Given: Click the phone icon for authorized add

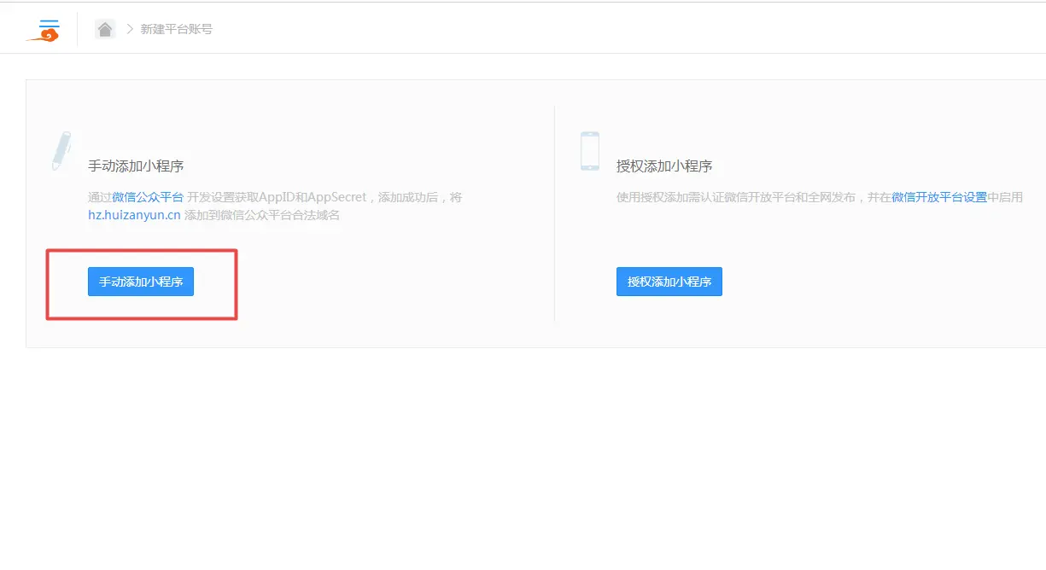Looking at the screenshot, I should [589, 151].
